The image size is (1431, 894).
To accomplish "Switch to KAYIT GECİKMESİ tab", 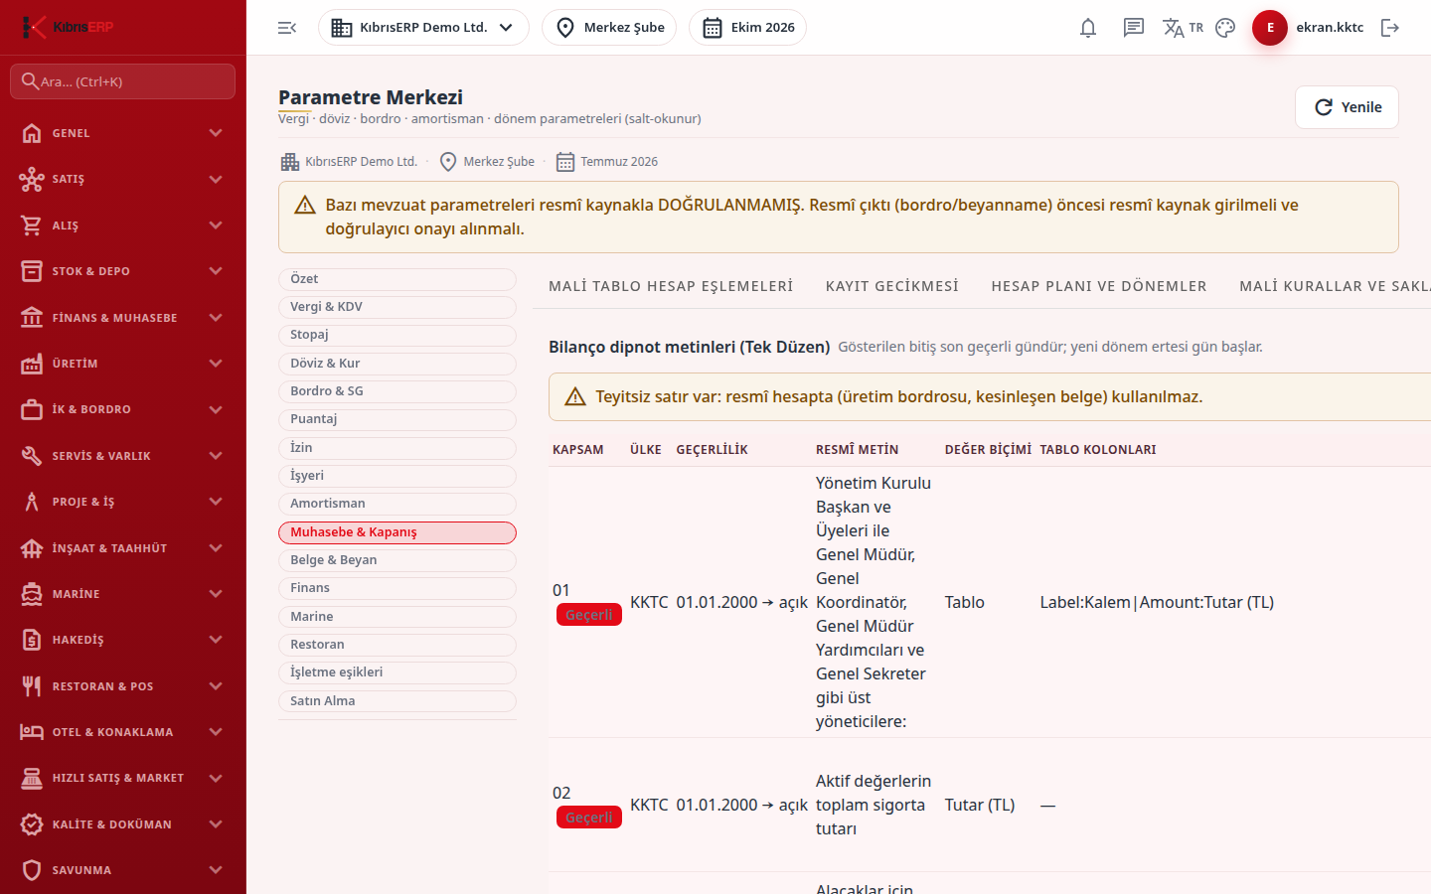I will pyautogui.click(x=892, y=286).
